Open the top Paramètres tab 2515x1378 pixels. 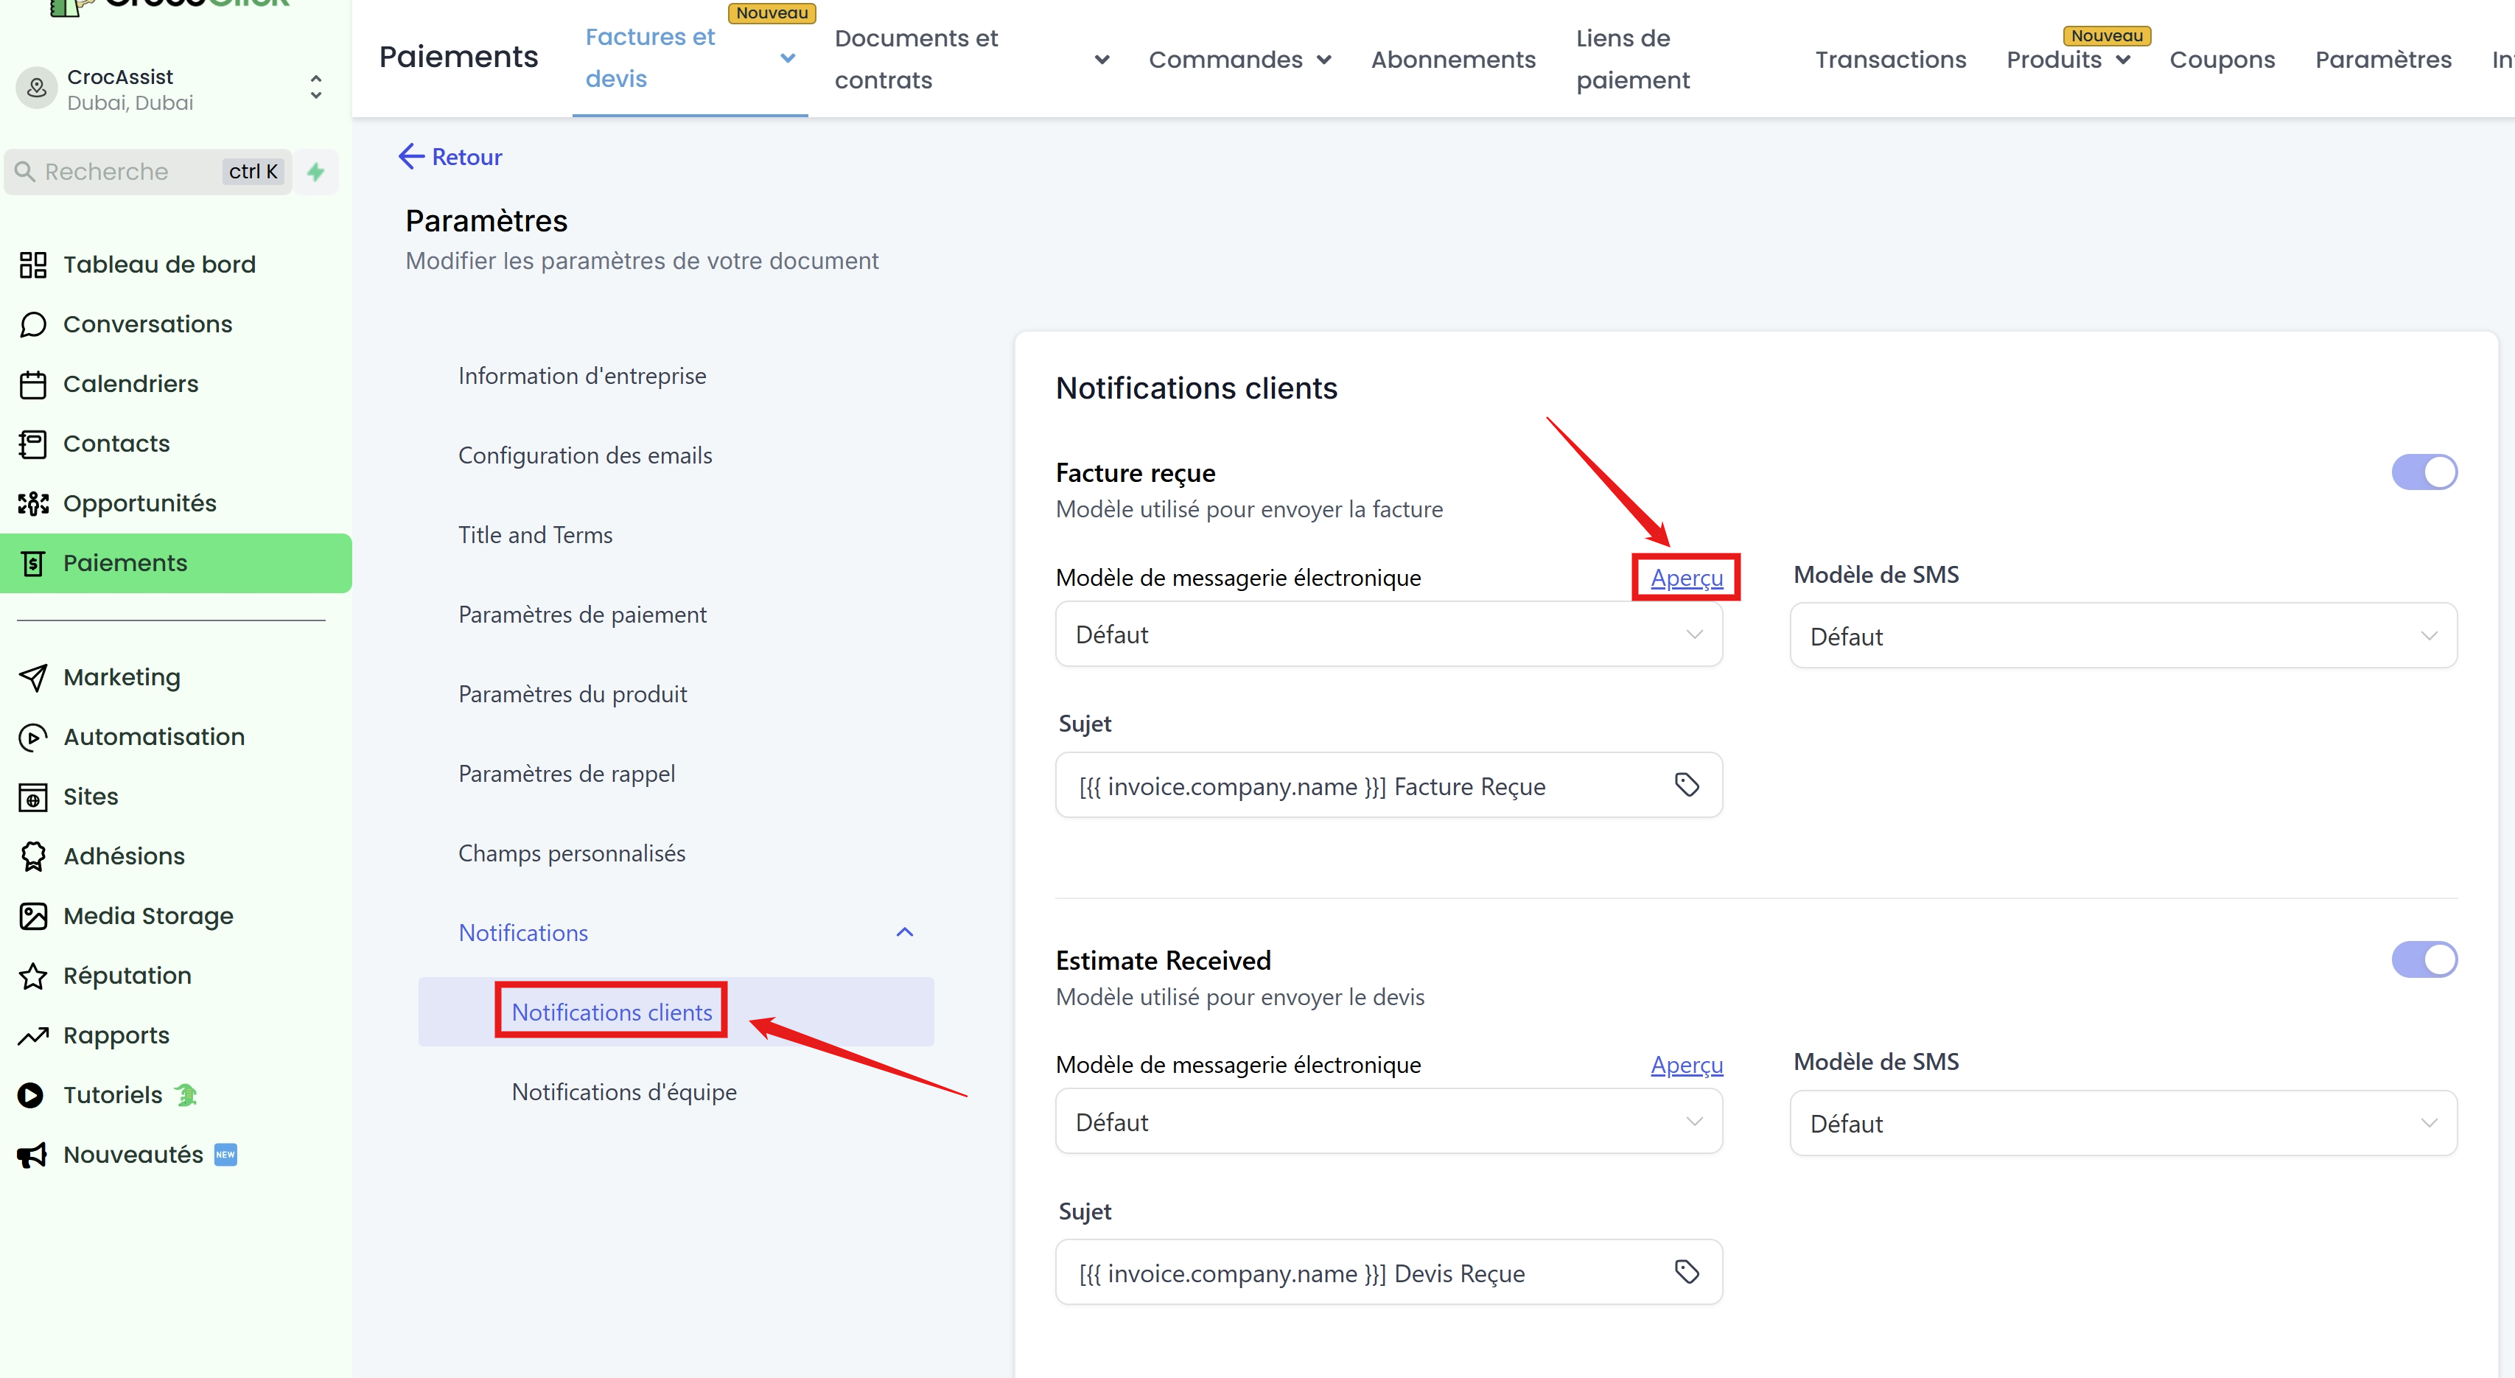2383,60
